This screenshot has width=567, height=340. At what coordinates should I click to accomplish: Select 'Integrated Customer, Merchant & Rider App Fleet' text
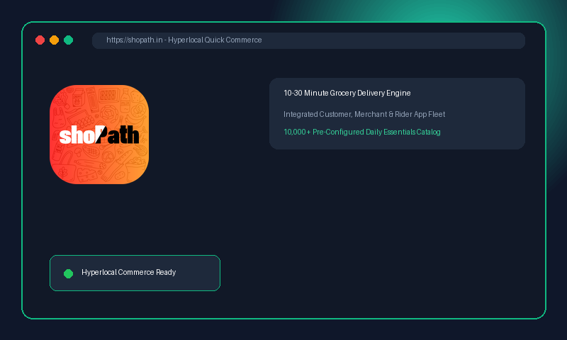coord(364,114)
